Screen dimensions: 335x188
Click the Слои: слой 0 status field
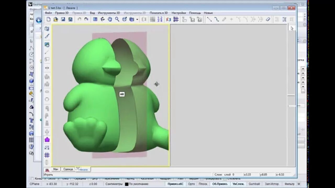[x=224, y=174]
